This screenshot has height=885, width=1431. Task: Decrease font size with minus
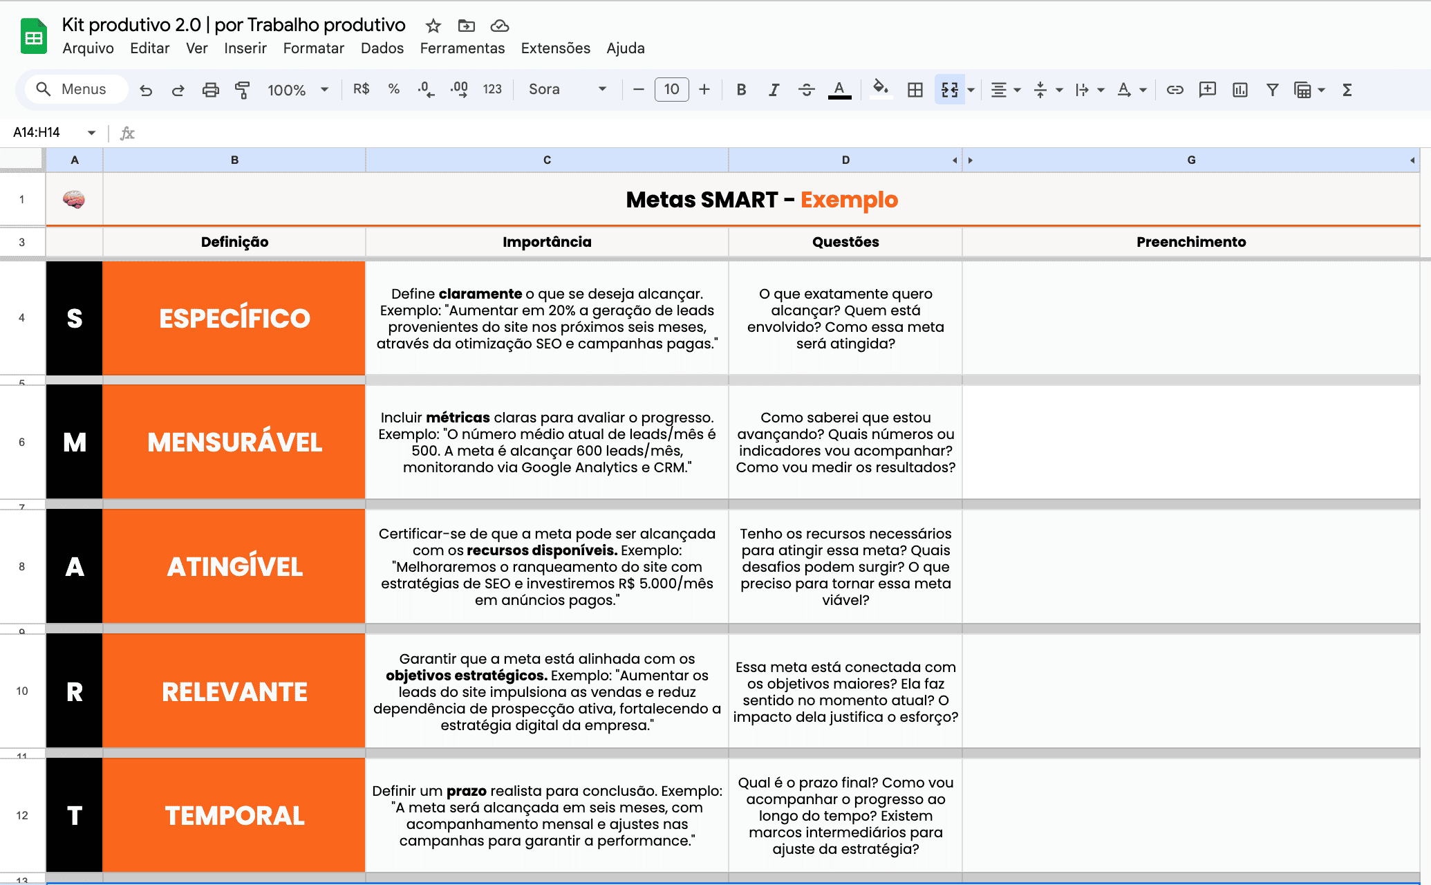(x=639, y=89)
